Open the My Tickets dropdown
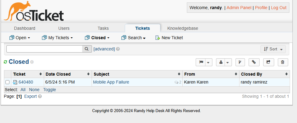 [57, 38]
